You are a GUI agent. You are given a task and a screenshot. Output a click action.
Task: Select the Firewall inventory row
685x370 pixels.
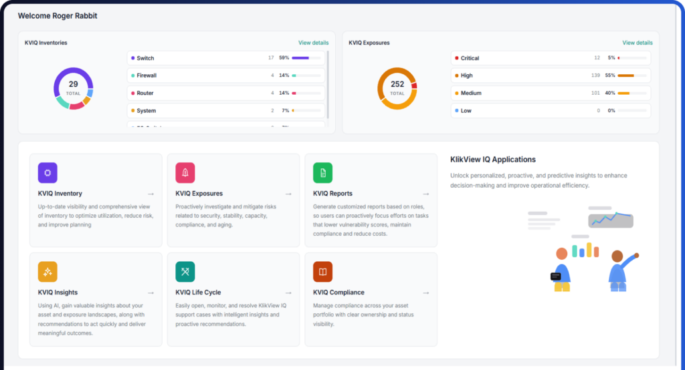(226, 75)
